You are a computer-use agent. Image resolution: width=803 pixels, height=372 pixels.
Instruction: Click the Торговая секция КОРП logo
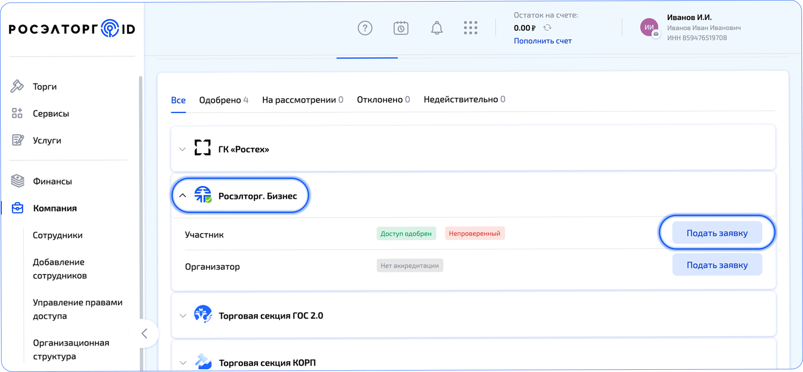(203, 362)
